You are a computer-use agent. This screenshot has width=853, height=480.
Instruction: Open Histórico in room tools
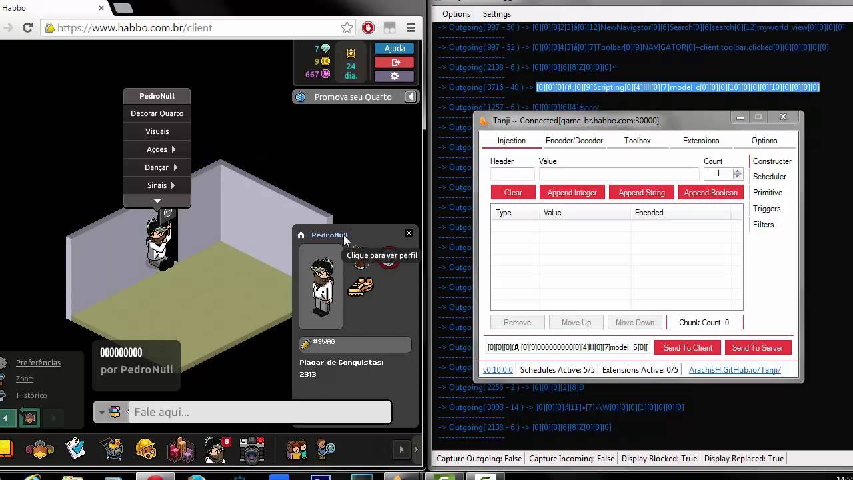click(31, 395)
